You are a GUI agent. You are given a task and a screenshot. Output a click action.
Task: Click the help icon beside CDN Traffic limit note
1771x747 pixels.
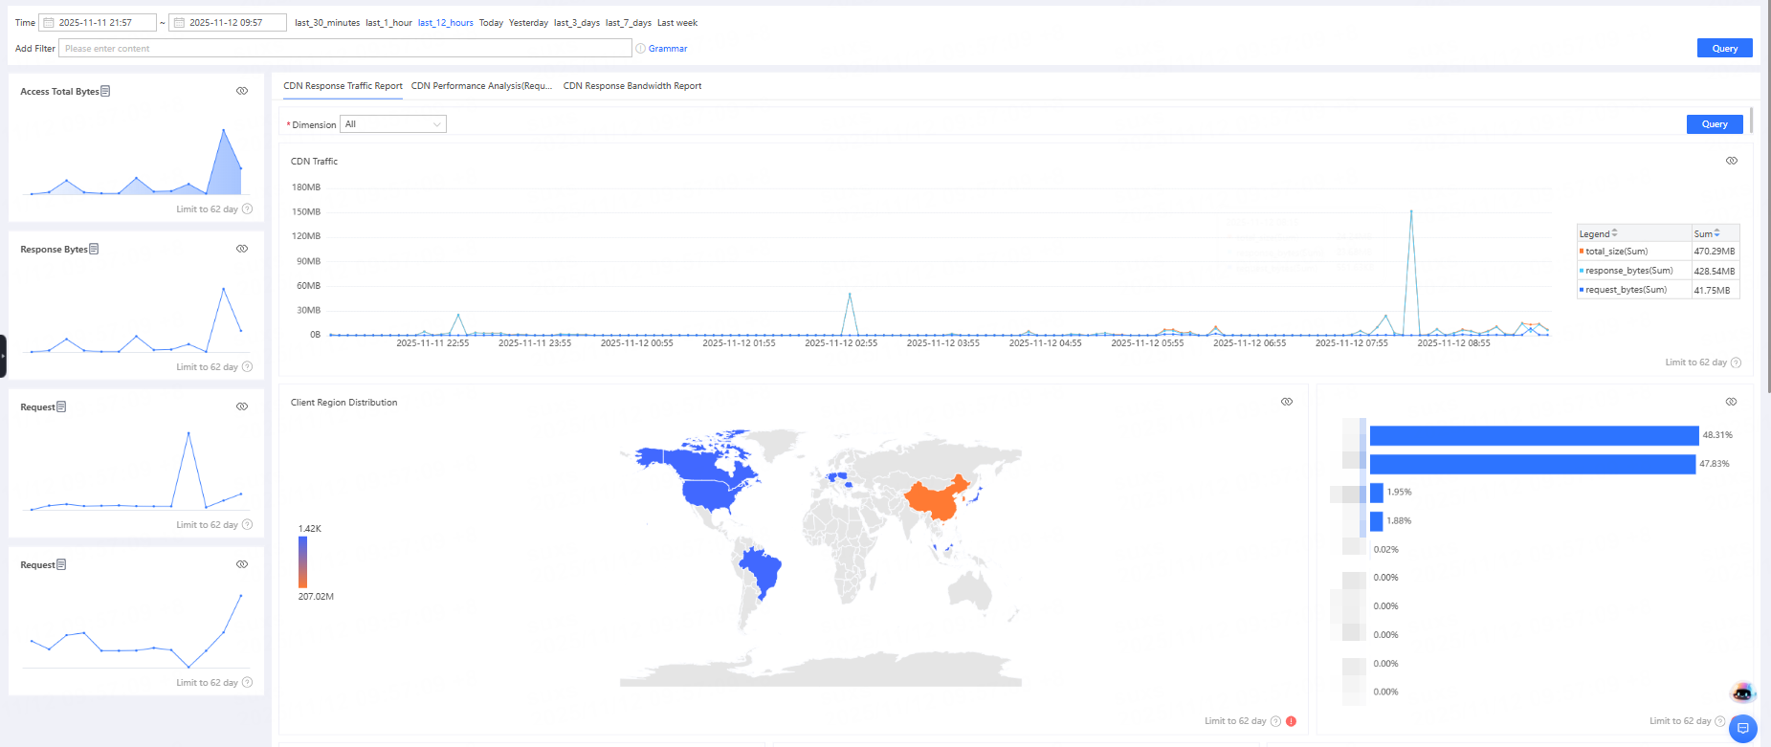(x=1736, y=363)
